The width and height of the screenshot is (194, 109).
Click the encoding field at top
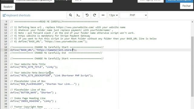pyautogui.click(x=92, y=1)
